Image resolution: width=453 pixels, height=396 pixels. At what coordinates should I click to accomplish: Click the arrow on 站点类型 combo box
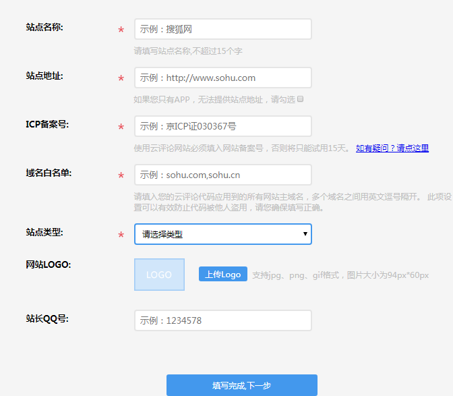(x=305, y=234)
